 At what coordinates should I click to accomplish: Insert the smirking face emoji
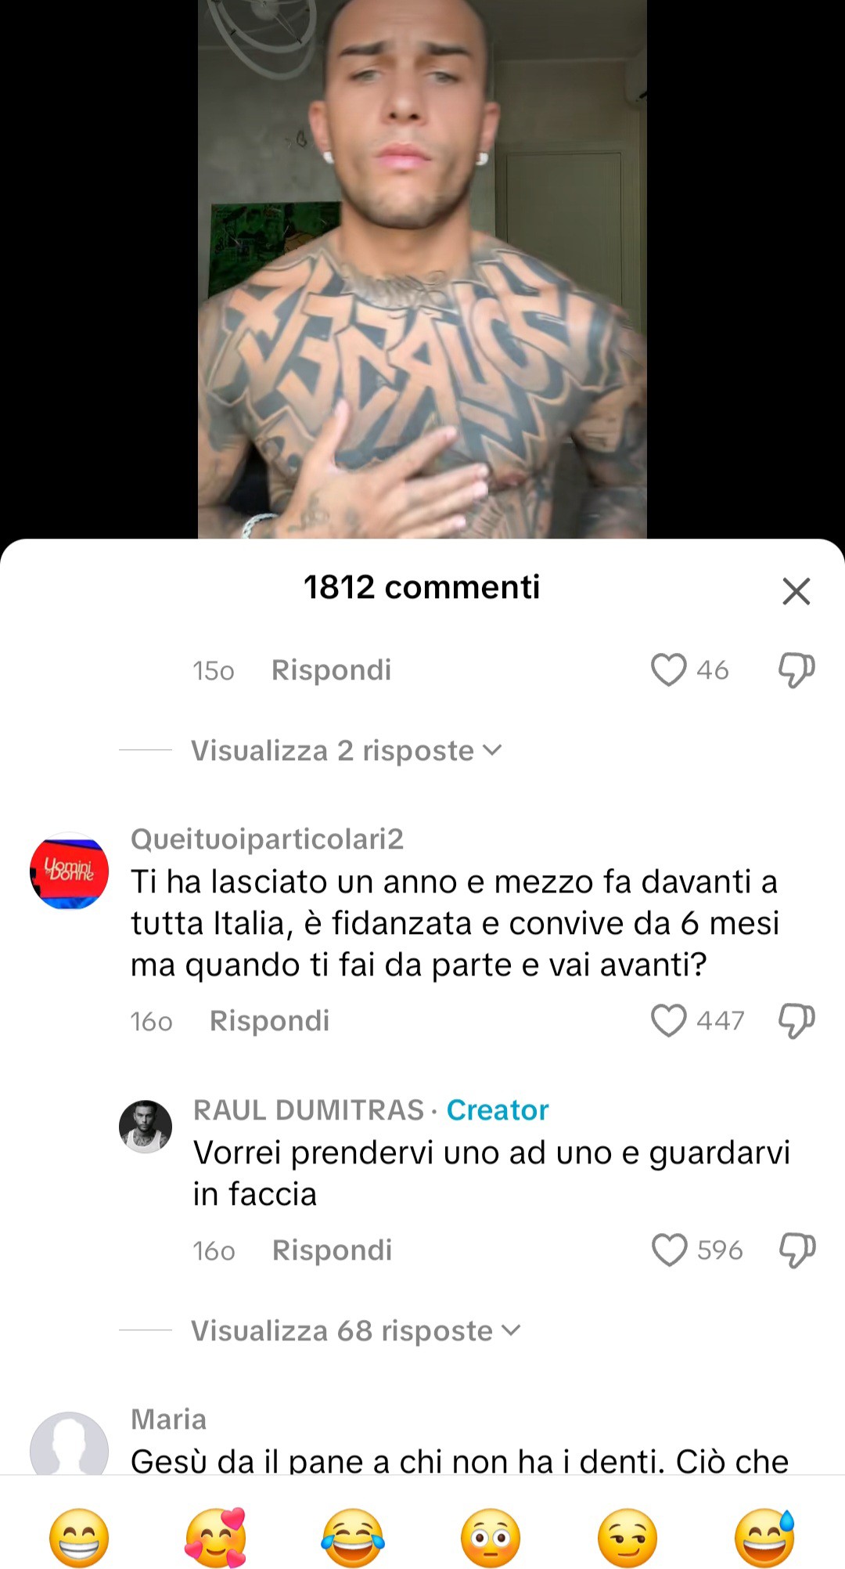pos(627,1538)
